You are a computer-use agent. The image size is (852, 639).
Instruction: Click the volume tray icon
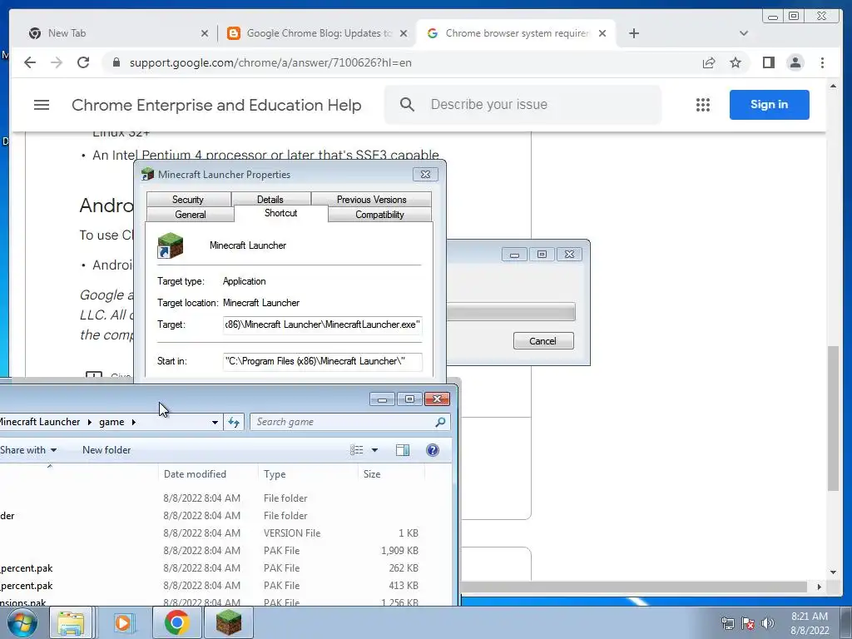point(768,623)
